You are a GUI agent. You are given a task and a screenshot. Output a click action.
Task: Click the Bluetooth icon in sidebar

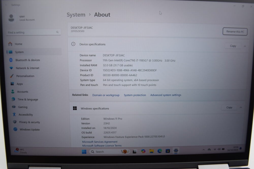click(11, 60)
